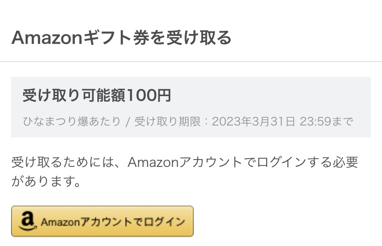Click Amazonアカウント in the description paragraph
382x246 pixels.
(x=185, y=162)
